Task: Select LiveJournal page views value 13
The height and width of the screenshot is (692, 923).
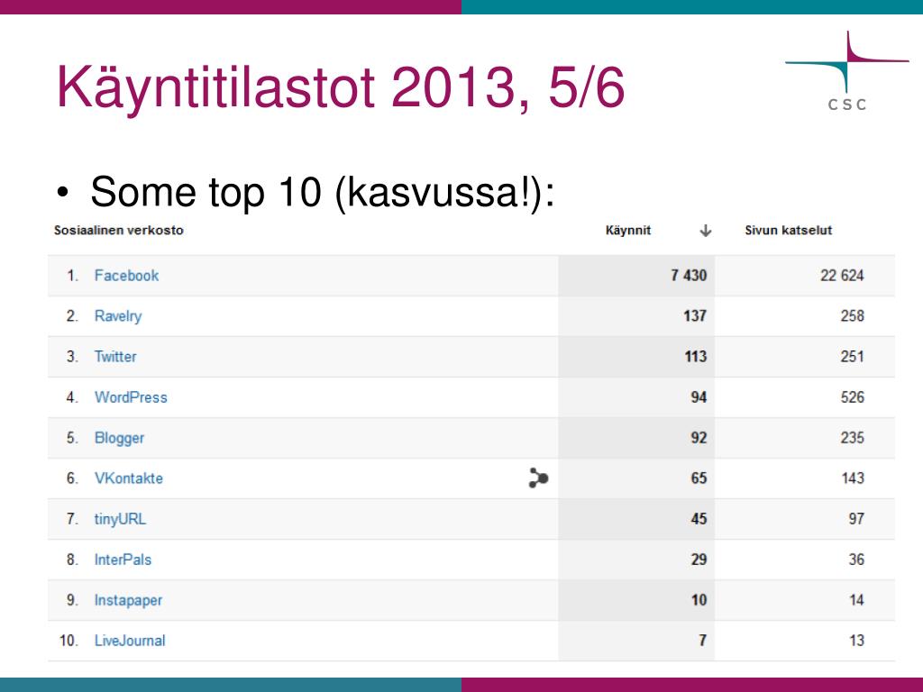Action: point(856,641)
